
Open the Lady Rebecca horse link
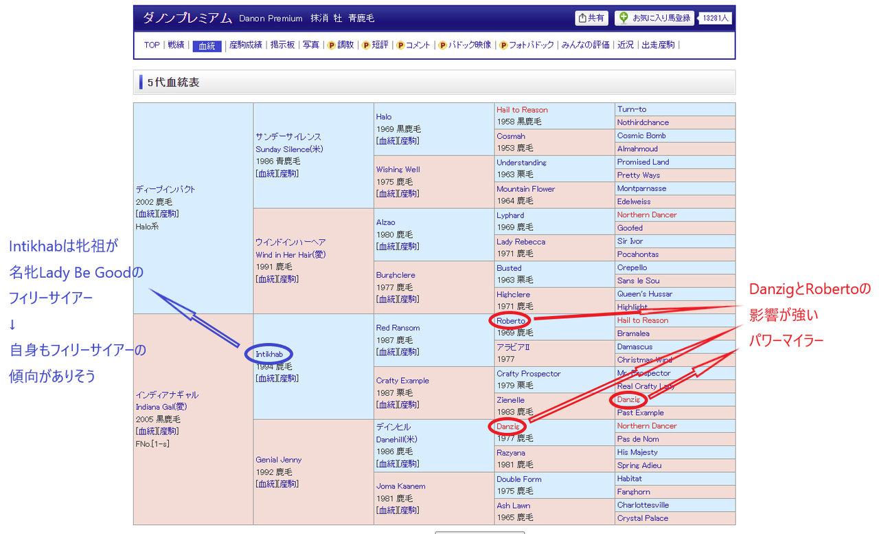[521, 242]
